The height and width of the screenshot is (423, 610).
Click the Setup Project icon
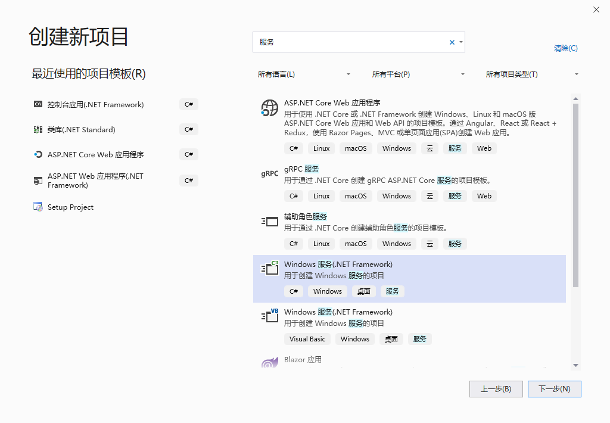click(x=38, y=207)
